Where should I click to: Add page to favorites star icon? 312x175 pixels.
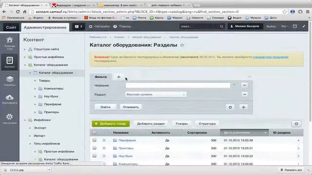coord(182,45)
